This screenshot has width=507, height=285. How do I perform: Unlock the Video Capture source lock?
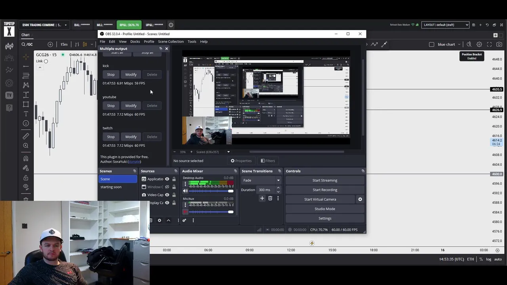point(174,195)
